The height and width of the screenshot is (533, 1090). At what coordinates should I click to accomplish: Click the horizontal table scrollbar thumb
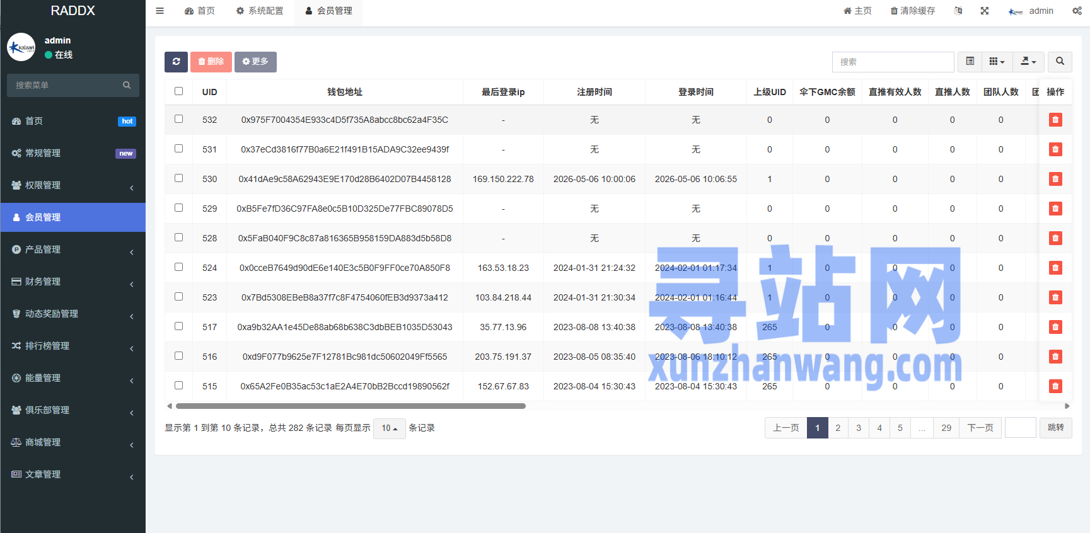coord(351,406)
